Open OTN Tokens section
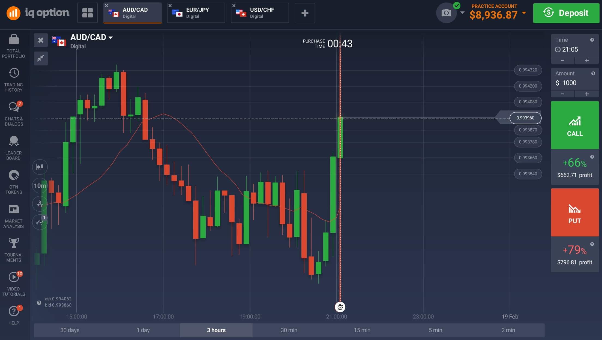The image size is (602, 340). (x=14, y=182)
